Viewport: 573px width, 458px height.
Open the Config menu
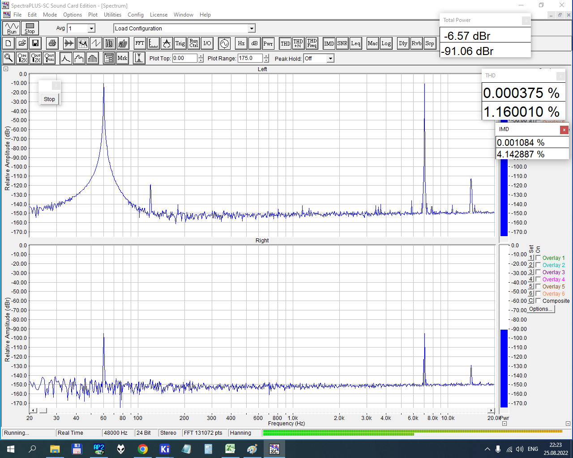coord(135,15)
